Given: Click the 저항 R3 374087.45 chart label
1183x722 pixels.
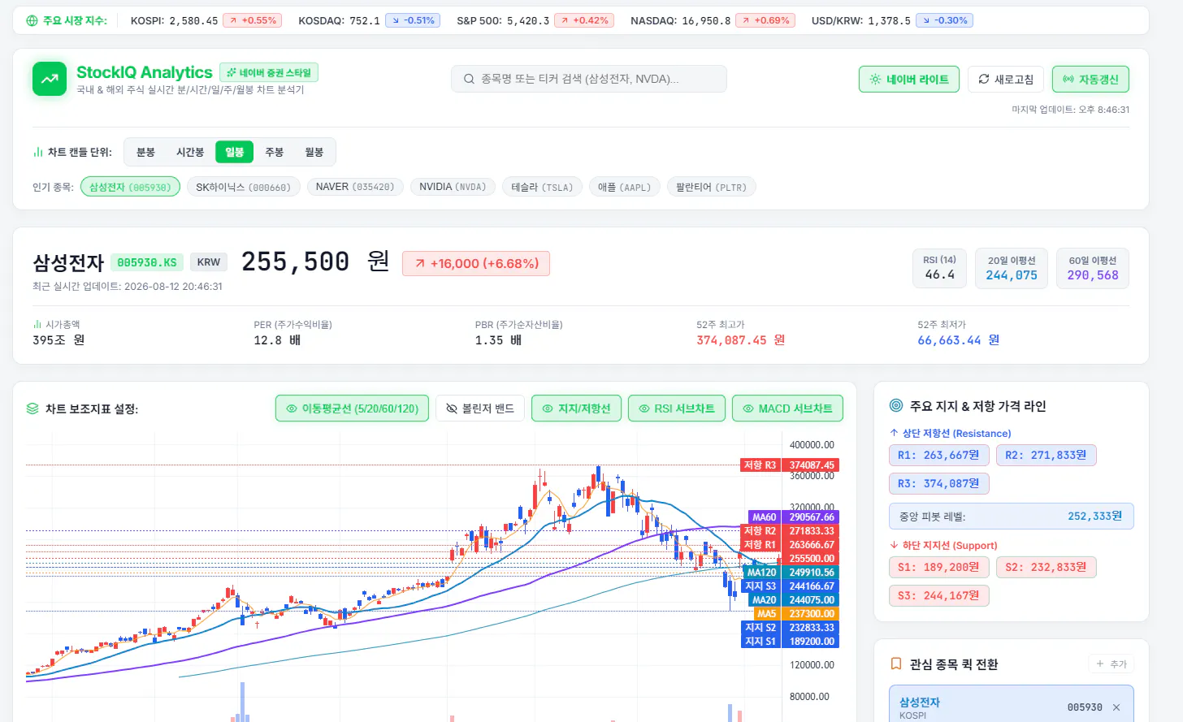Looking at the screenshot, I should 790,465.
